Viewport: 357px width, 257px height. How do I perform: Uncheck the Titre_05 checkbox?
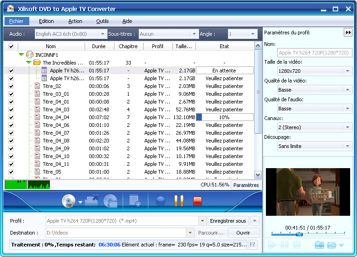(x=11, y=172)
